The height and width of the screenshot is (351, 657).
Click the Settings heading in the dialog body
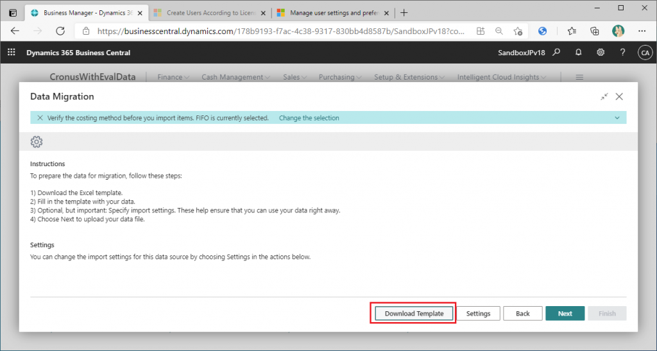coord(42,244)
